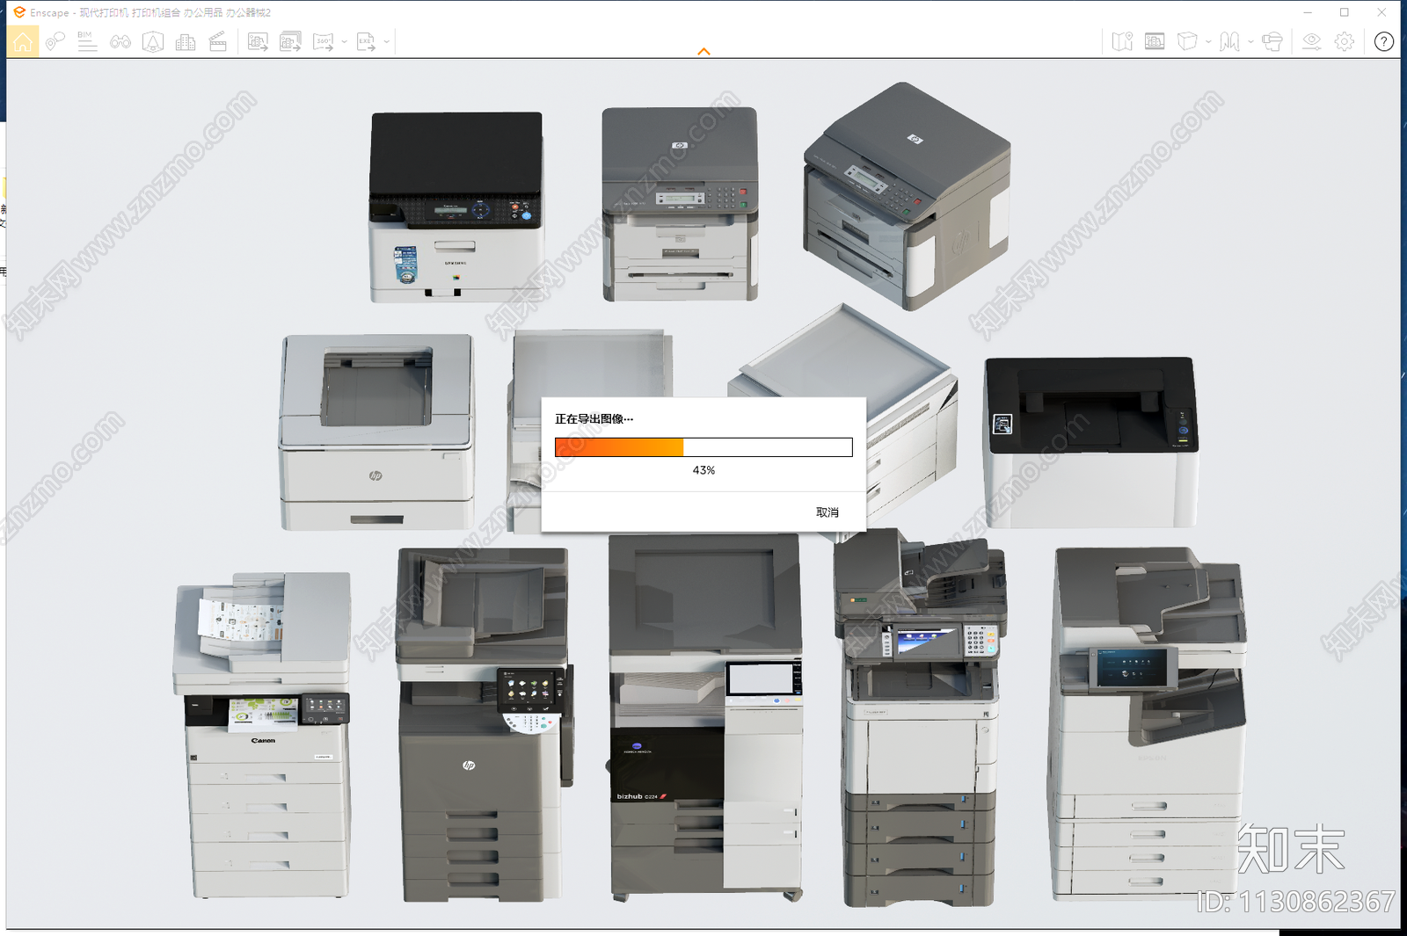The width and height of the screenshot is (1407, 936).
Task: Expand the panorama export dropdown arrow
Action: [344, 41]
